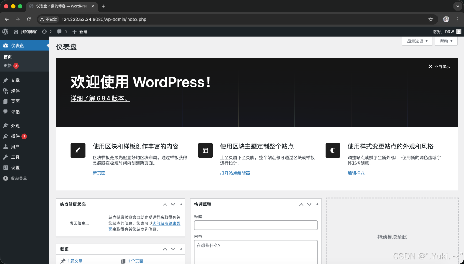Image resolution: width=464 pixels, height=264 pixels.
Task: Click the 页面 pages icon in the sidebar
Action: [5, 101]
